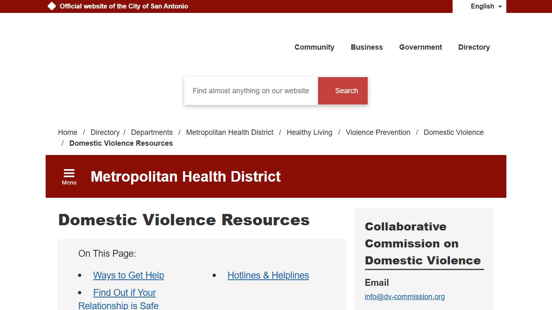Go to Healthy Living breadcrumb link

[309, 132]
